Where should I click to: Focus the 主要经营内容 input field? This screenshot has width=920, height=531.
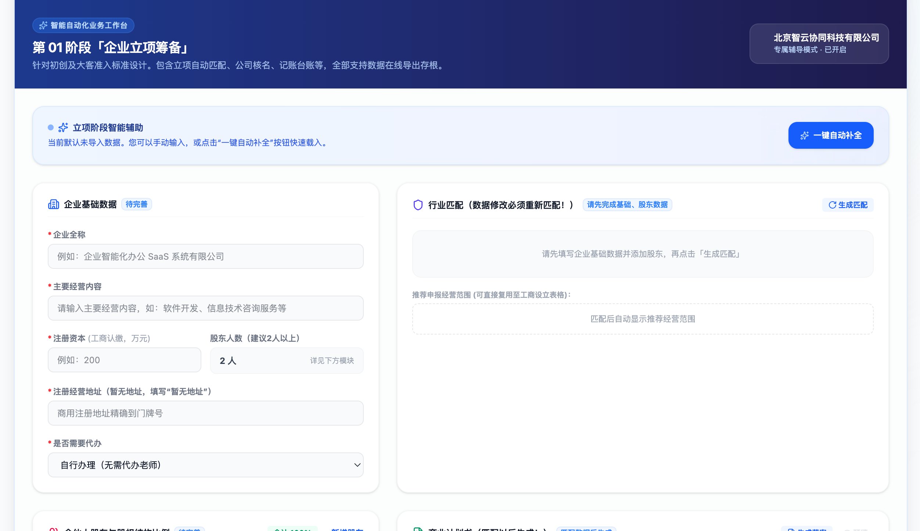coord(206,308)
